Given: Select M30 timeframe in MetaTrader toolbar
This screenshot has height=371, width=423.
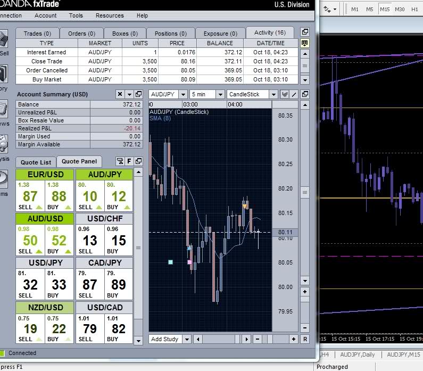Looking at the screenshot, I should [400, 9].
